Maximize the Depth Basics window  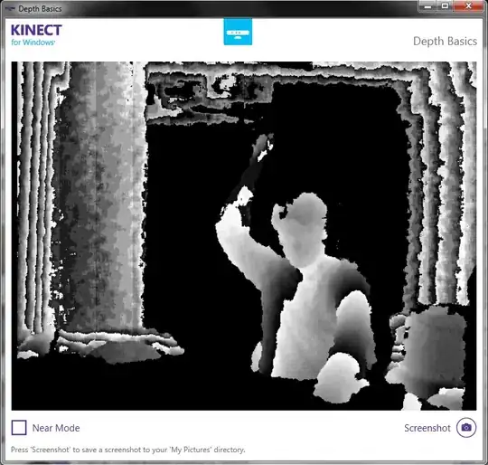pos(445,6)
